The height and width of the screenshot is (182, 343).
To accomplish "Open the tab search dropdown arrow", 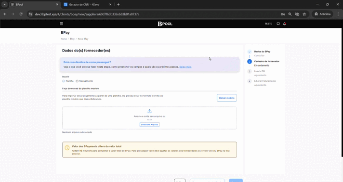I will pyautogui.click(x=4, y=4).
